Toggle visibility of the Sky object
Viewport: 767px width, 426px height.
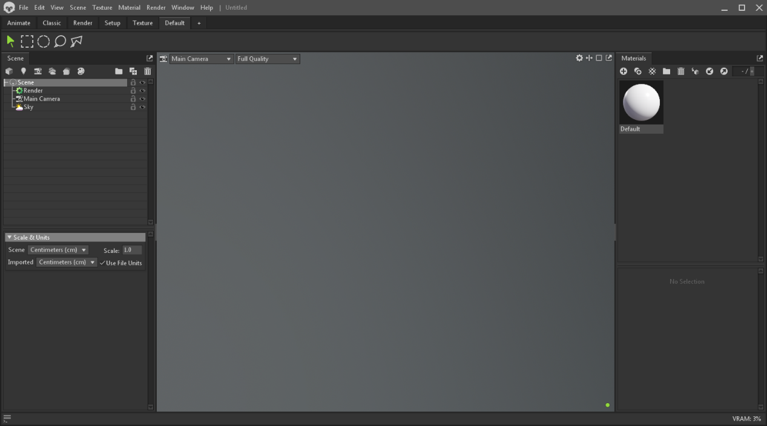(x=142, y=107)
